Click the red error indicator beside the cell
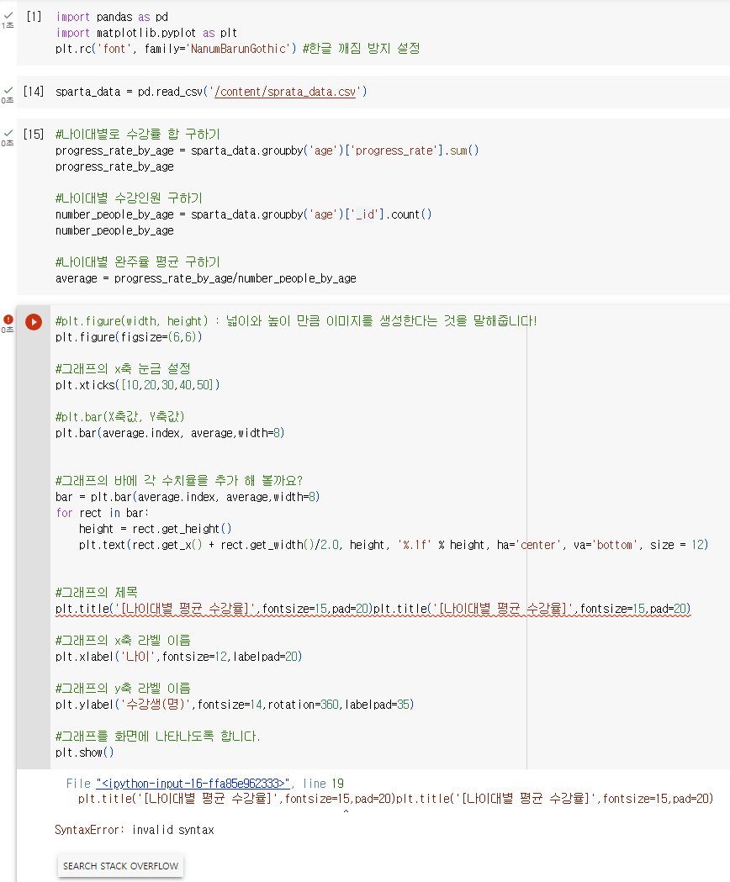This screenshot has height=882, width=730. tap(8, 320)
